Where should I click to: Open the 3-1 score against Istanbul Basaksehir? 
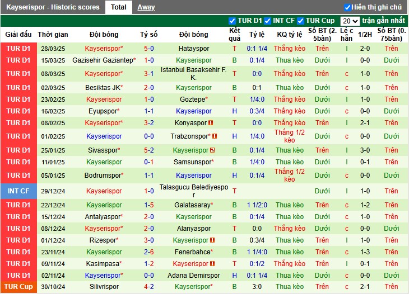(x=149, y=74)
